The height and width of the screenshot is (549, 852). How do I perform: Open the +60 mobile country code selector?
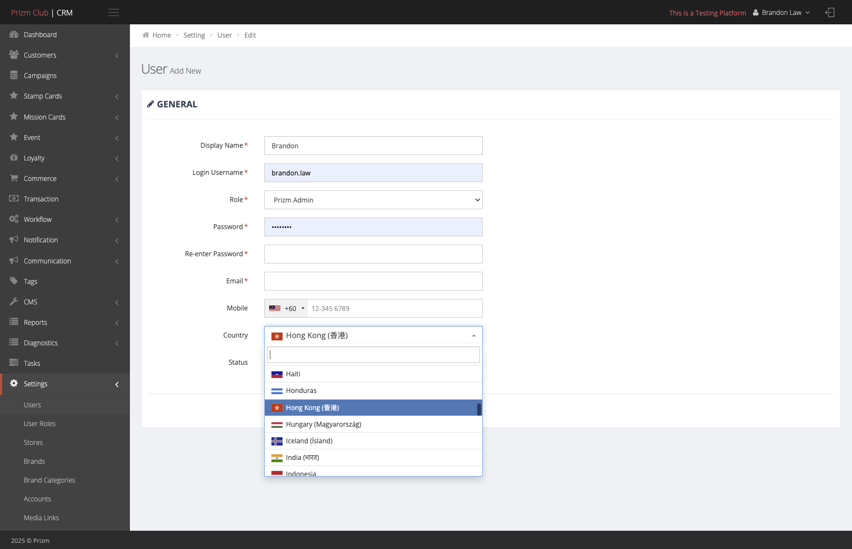(286, 308)
